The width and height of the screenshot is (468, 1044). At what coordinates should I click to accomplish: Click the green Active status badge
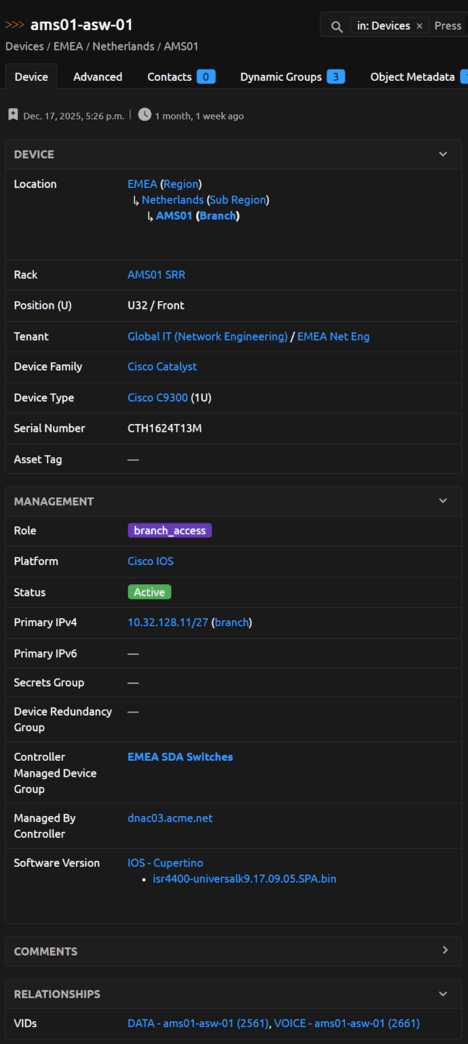(x=149, y=592)
